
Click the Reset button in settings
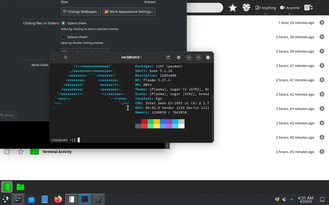(x=7, y=115)
